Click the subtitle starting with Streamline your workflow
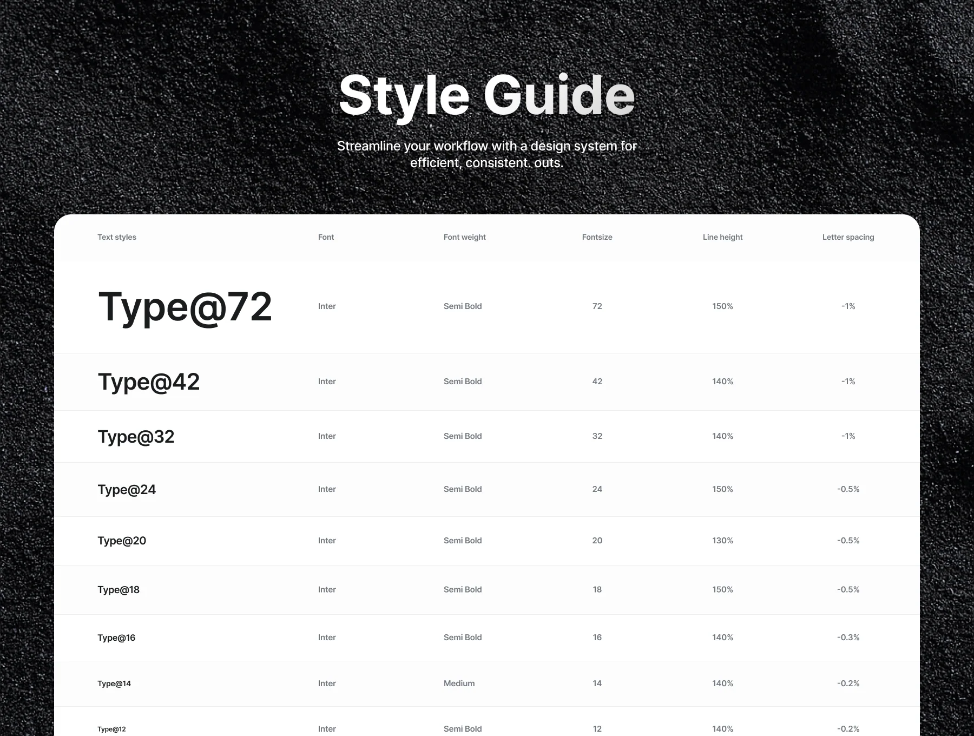 (x=487, y=154)
